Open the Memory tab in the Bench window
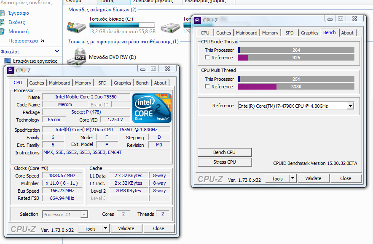Image resolution: width=373 pixels, height=244 pixels. coord(270,33)
